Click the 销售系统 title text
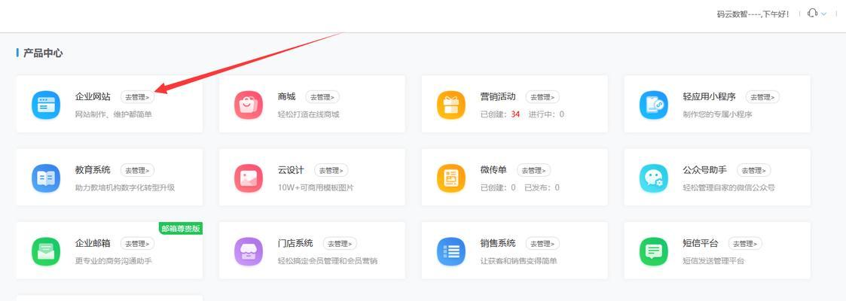 (x=498, y=243)
